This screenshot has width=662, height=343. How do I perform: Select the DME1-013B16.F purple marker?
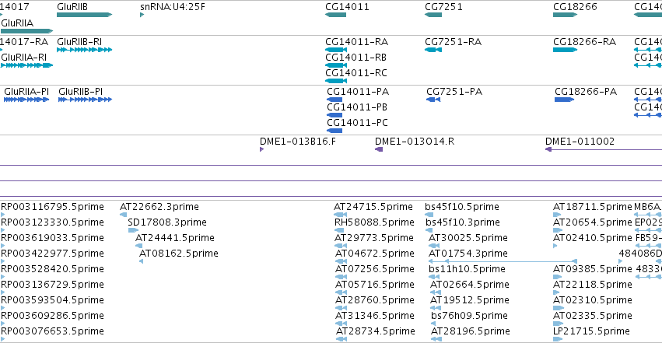261,149
